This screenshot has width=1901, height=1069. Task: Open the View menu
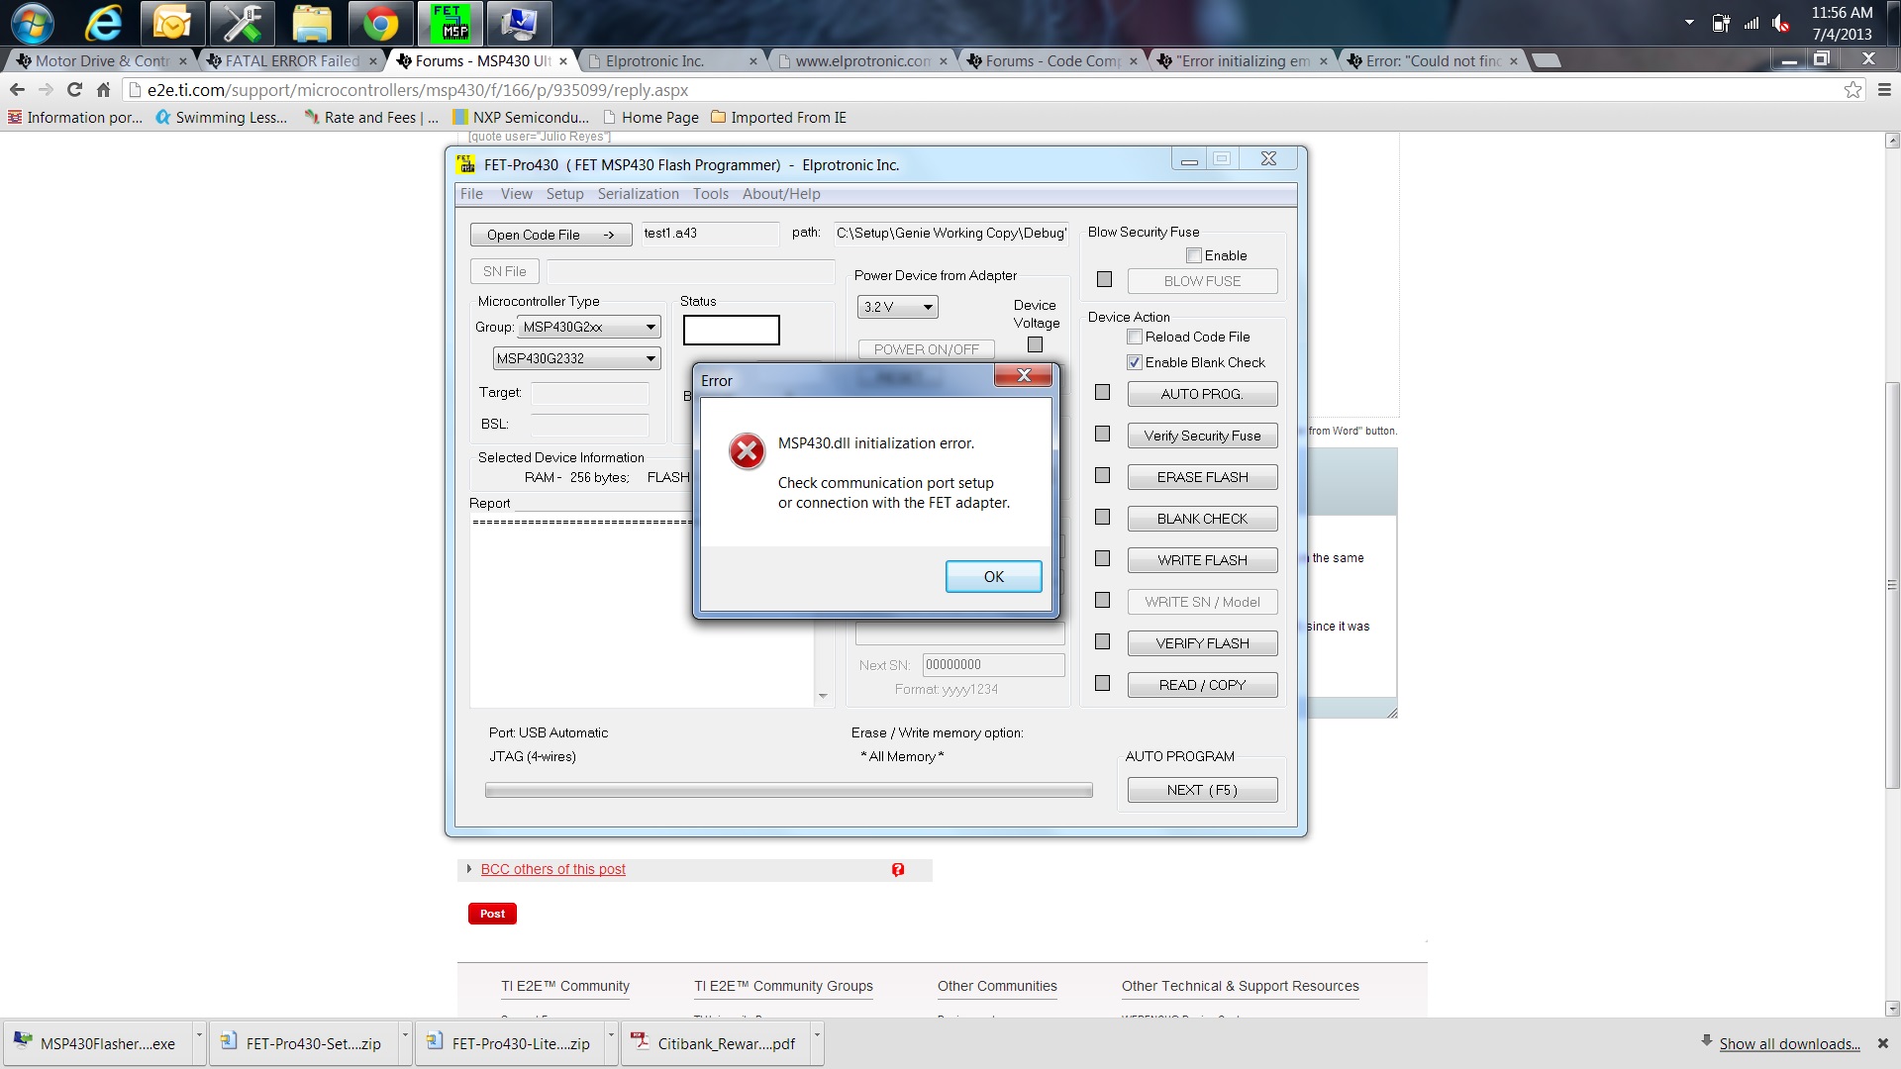516,194
